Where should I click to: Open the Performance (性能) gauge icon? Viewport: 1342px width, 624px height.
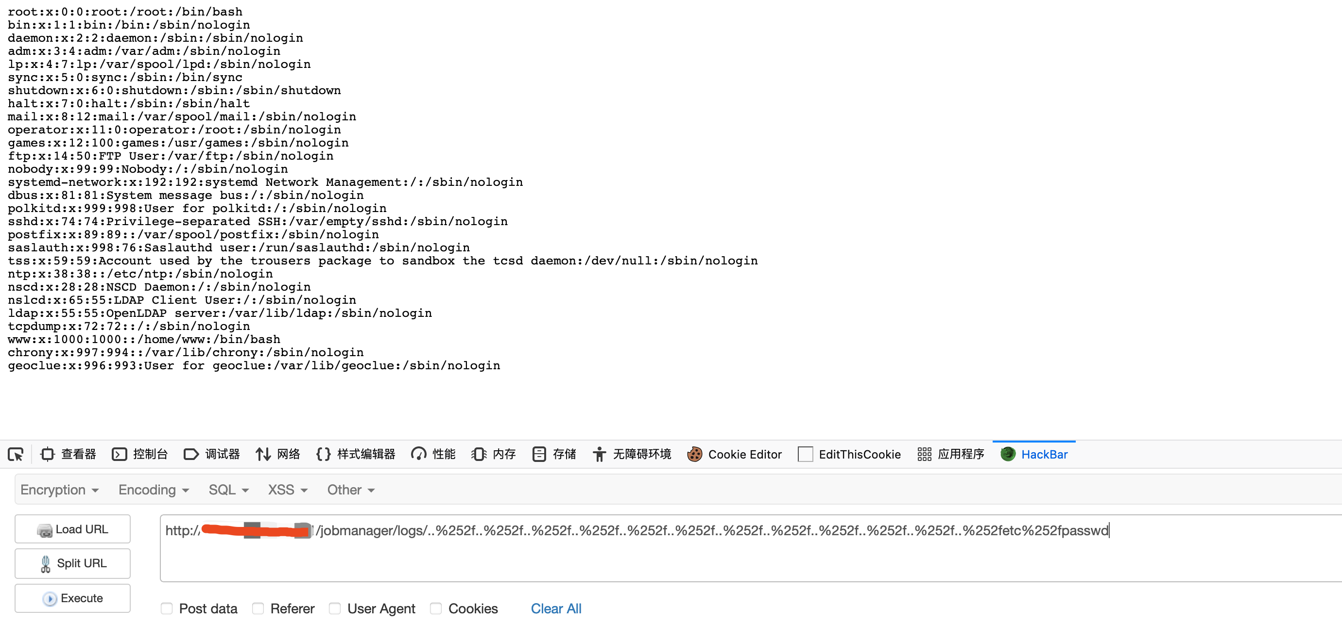(x=419, y=454)
